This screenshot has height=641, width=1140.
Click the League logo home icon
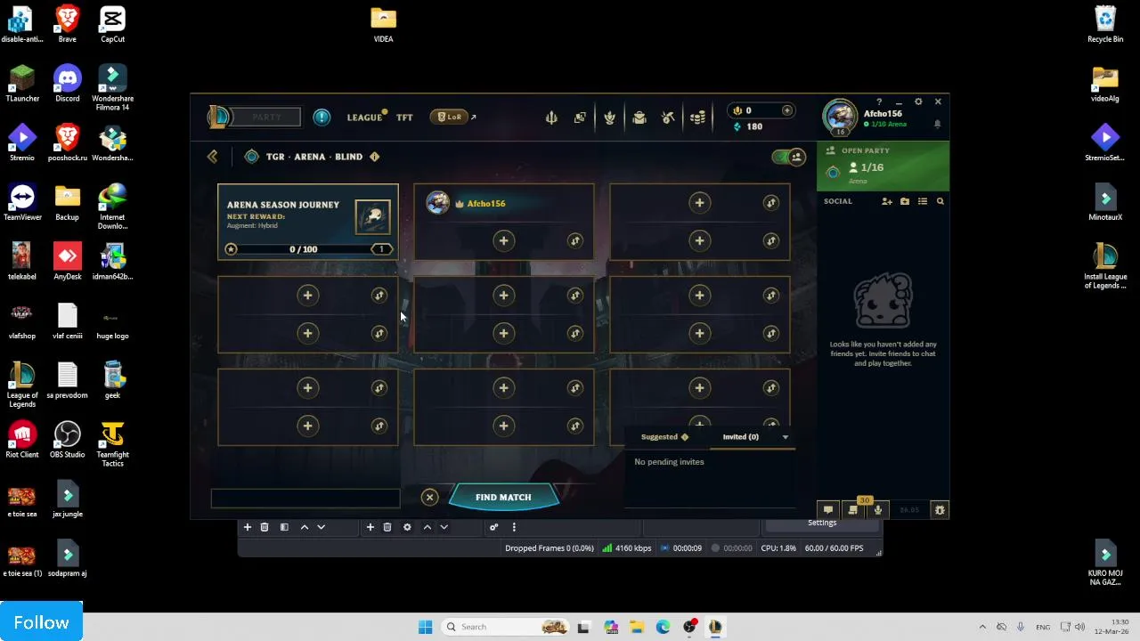click(218, 117)
